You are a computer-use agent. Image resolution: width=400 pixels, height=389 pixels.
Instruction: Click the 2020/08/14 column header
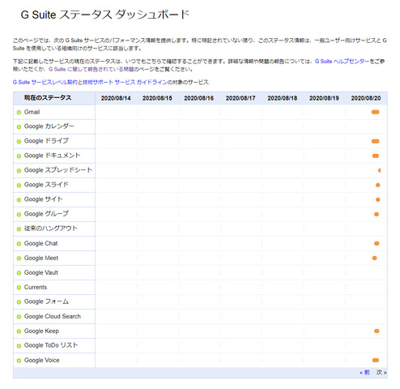click(x=116, y=98)
